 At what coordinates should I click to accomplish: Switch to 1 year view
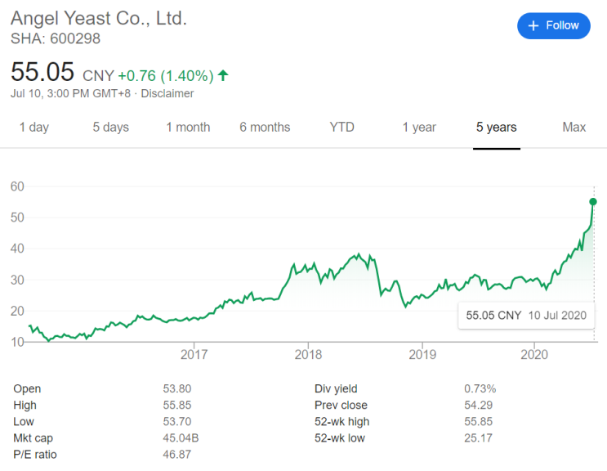point(419,127)
